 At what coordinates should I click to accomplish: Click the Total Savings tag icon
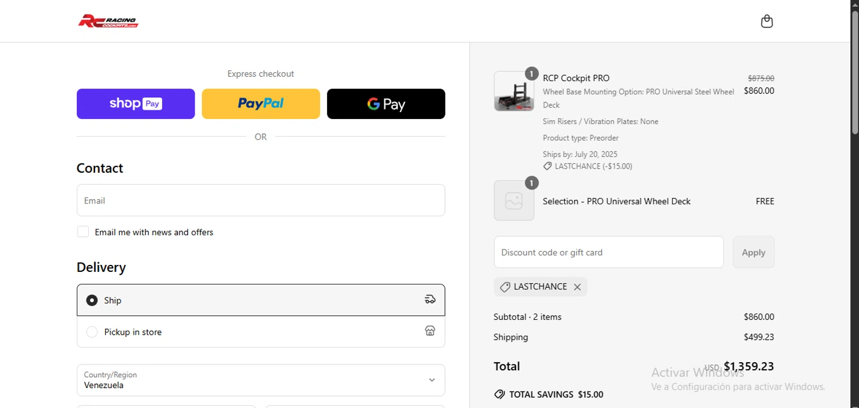(499, 394)
